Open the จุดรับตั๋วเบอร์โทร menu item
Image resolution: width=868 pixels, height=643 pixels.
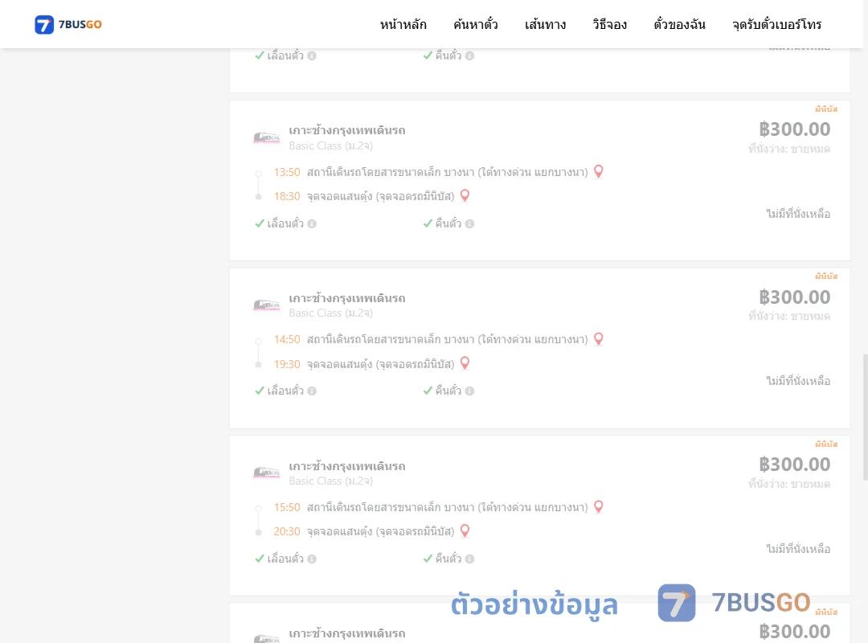[x=776, y=24]
